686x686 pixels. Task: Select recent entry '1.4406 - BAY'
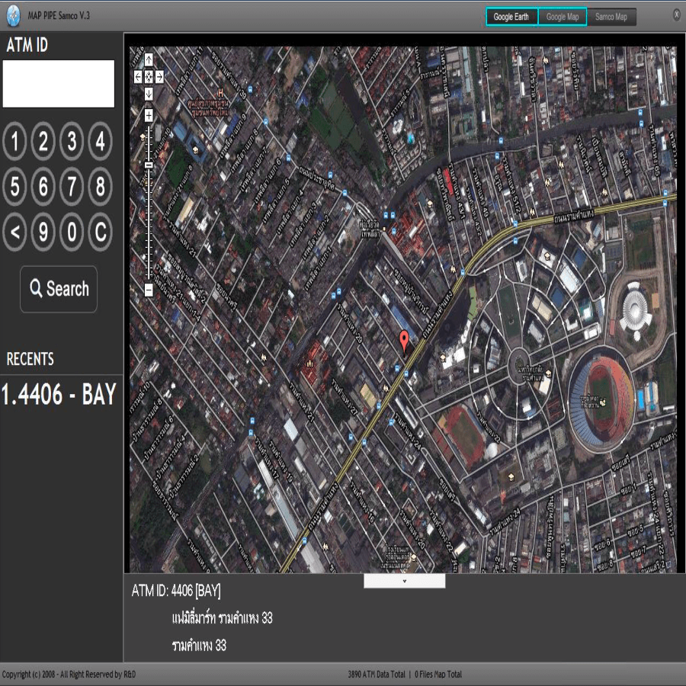[x=59, y=394]
